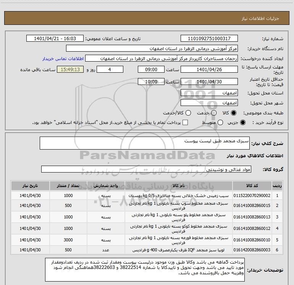Click the سبزی منجمد مخلوط کوکو product name

coord(179,229)
